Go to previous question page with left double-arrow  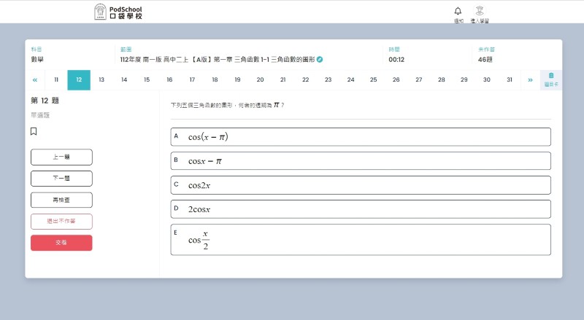(x=35, y=79)
